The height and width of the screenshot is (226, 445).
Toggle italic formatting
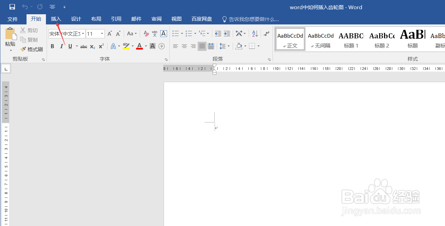[x=61, y=46]
